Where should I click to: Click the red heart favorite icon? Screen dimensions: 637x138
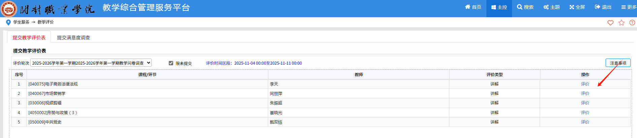pos(610,23)
